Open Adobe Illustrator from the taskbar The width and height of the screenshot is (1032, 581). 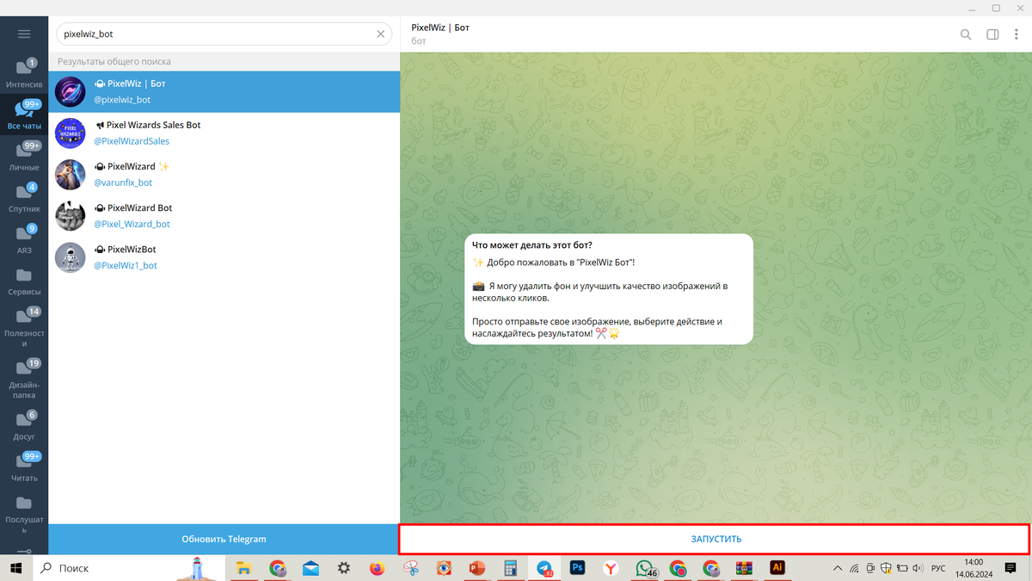pos(777,568)
